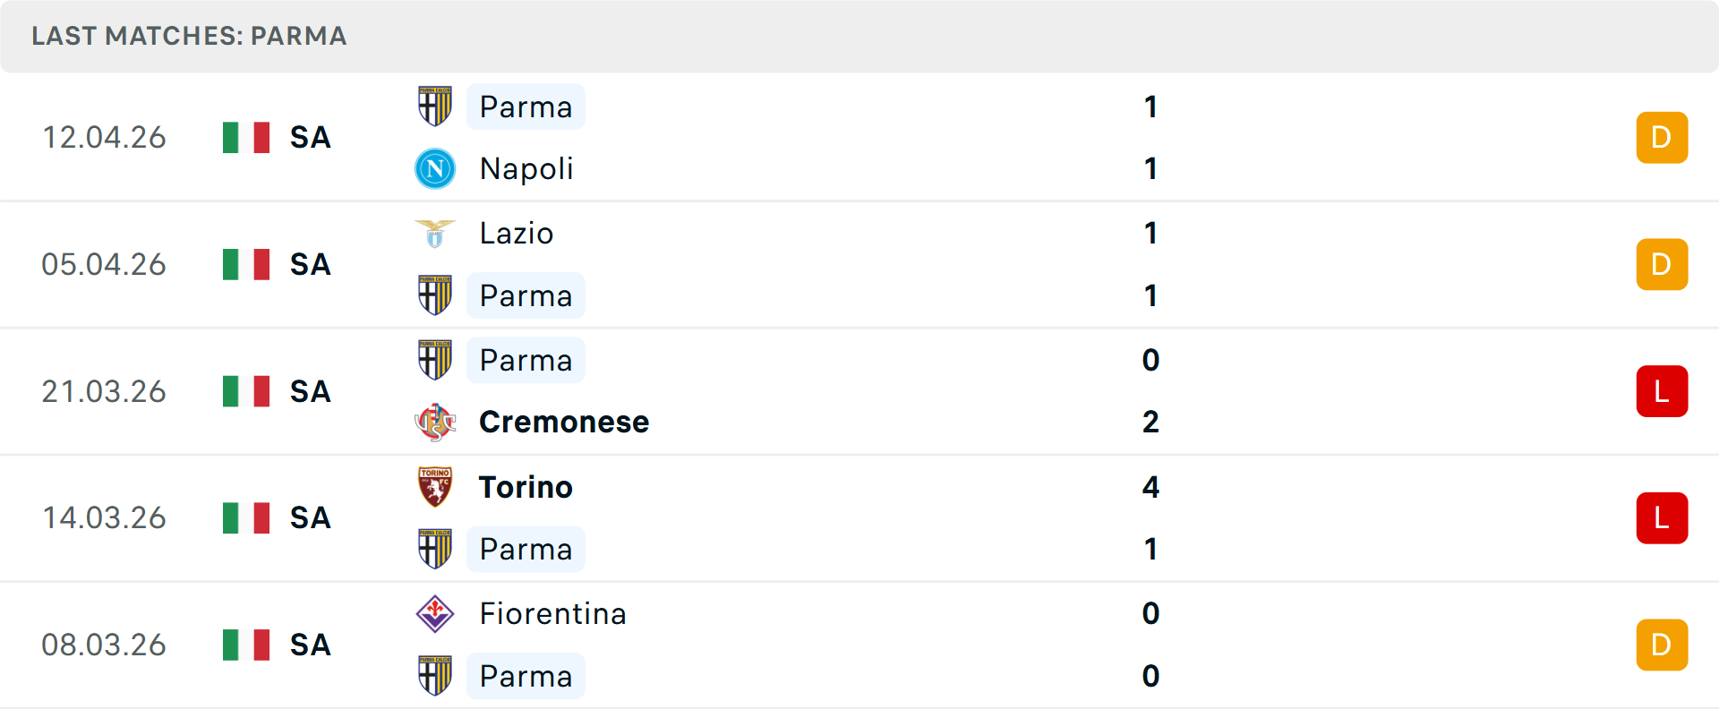Viewport: 1719px width, 709px height.
Task: Click the Fiorentina fleur-de-lis badge
Action: pos(435,614)
